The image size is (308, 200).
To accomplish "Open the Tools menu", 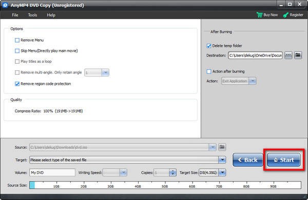I will click(32, 15).
